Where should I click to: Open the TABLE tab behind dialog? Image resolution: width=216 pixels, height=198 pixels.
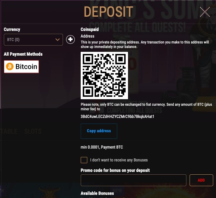pos(9,131)
